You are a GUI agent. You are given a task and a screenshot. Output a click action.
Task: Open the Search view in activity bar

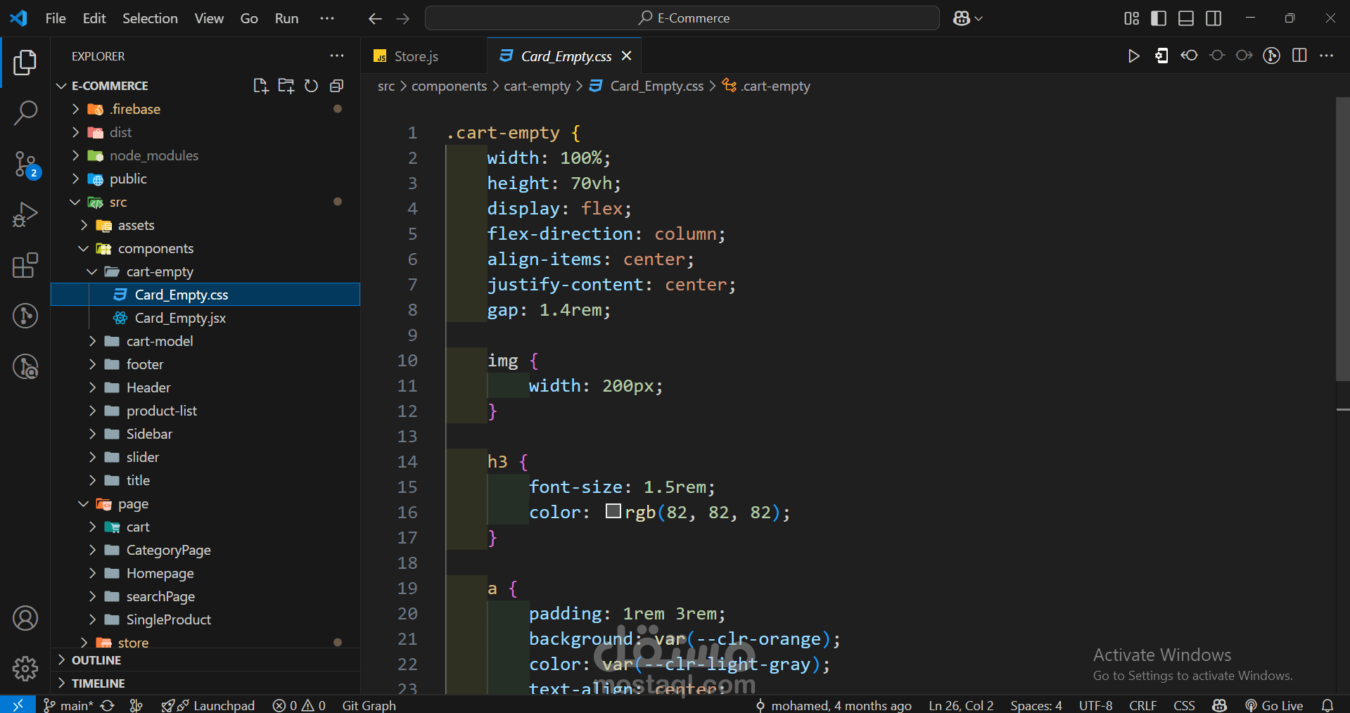pos(25,113)
